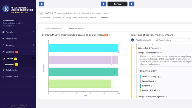Select the Peer Benchmarks tab
Screen dimensions: 192x108
click(x=77, y=29)
